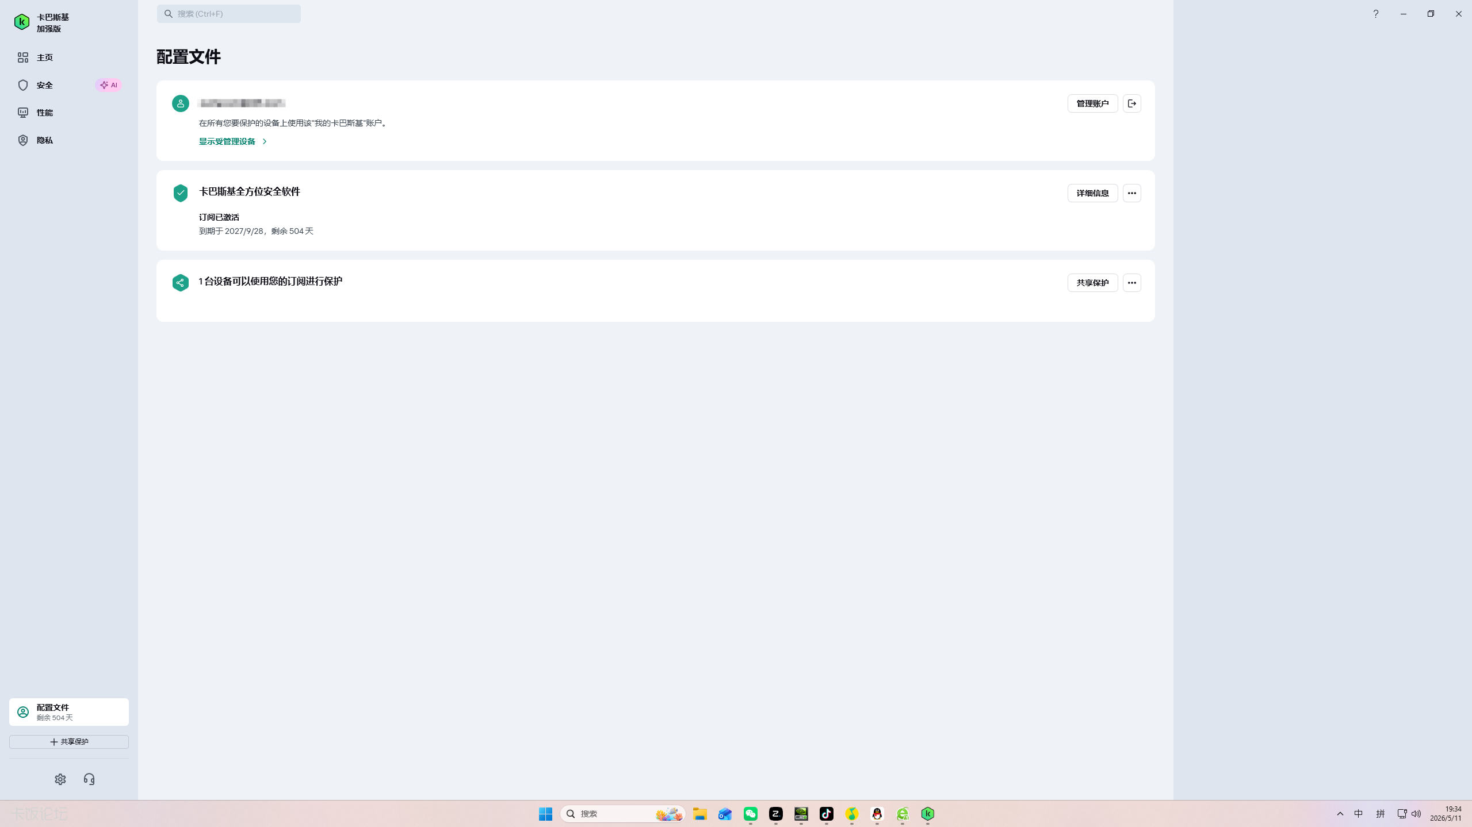Open the Outlook icon in the taskbar

[x=725, y=814]
